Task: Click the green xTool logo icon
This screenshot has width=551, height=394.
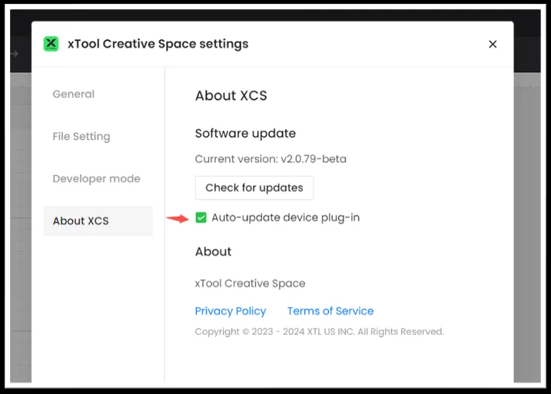Action: click(51, 44)
